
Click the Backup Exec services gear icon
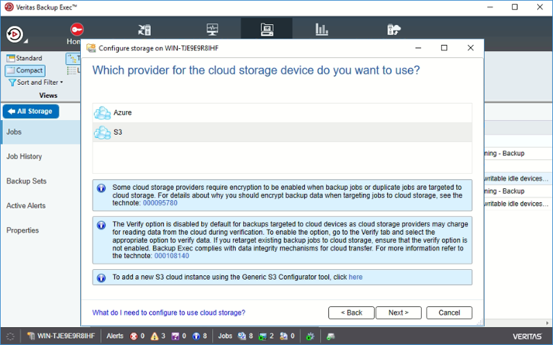[310, 336]
